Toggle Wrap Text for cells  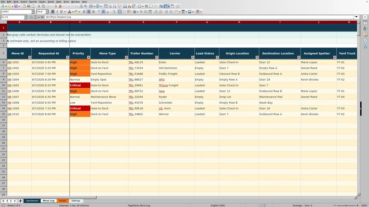click(x=114, y=12)
